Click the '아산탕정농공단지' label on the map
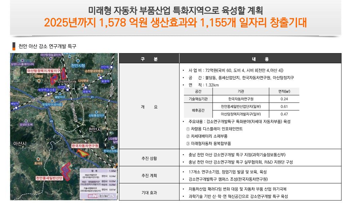Image resolution: width=351 pixels, height=203 pixels. 51,55
